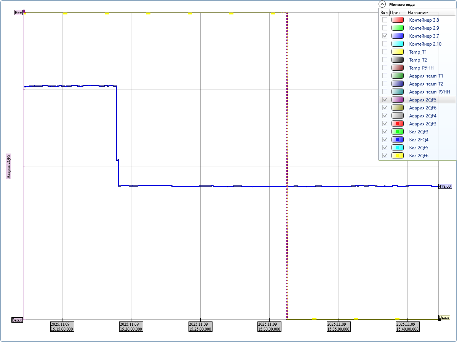
Task: Click the Вкл 2QF3 green square swatch
Action: click(398, 131)
